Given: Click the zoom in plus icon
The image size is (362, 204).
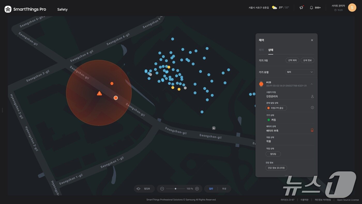Looking at the screenshot, I should tap(197, 189).
